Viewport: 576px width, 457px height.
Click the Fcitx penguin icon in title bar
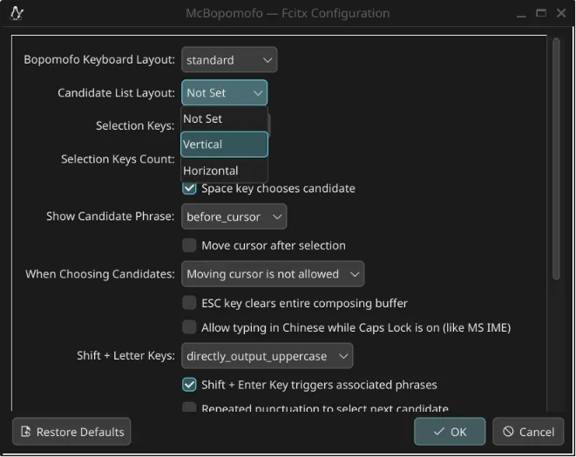(x=17, y=14)
